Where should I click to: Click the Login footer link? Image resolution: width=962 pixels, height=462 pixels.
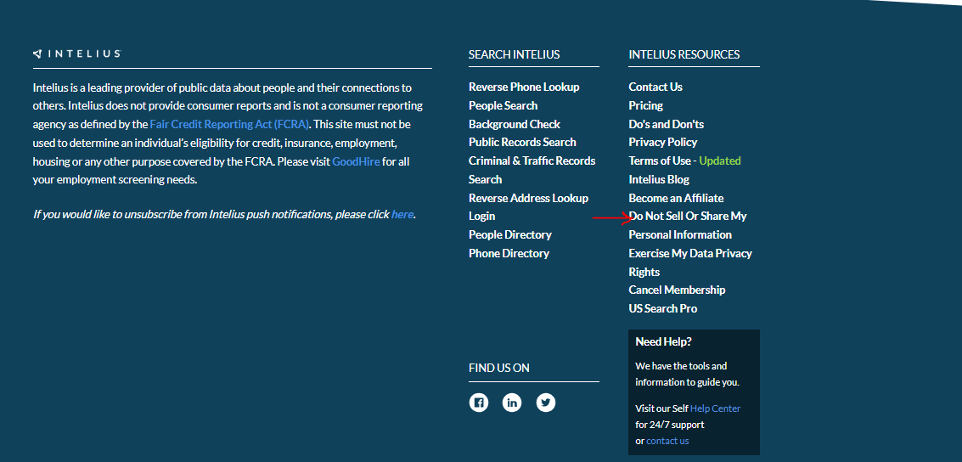tap(481, 216)
